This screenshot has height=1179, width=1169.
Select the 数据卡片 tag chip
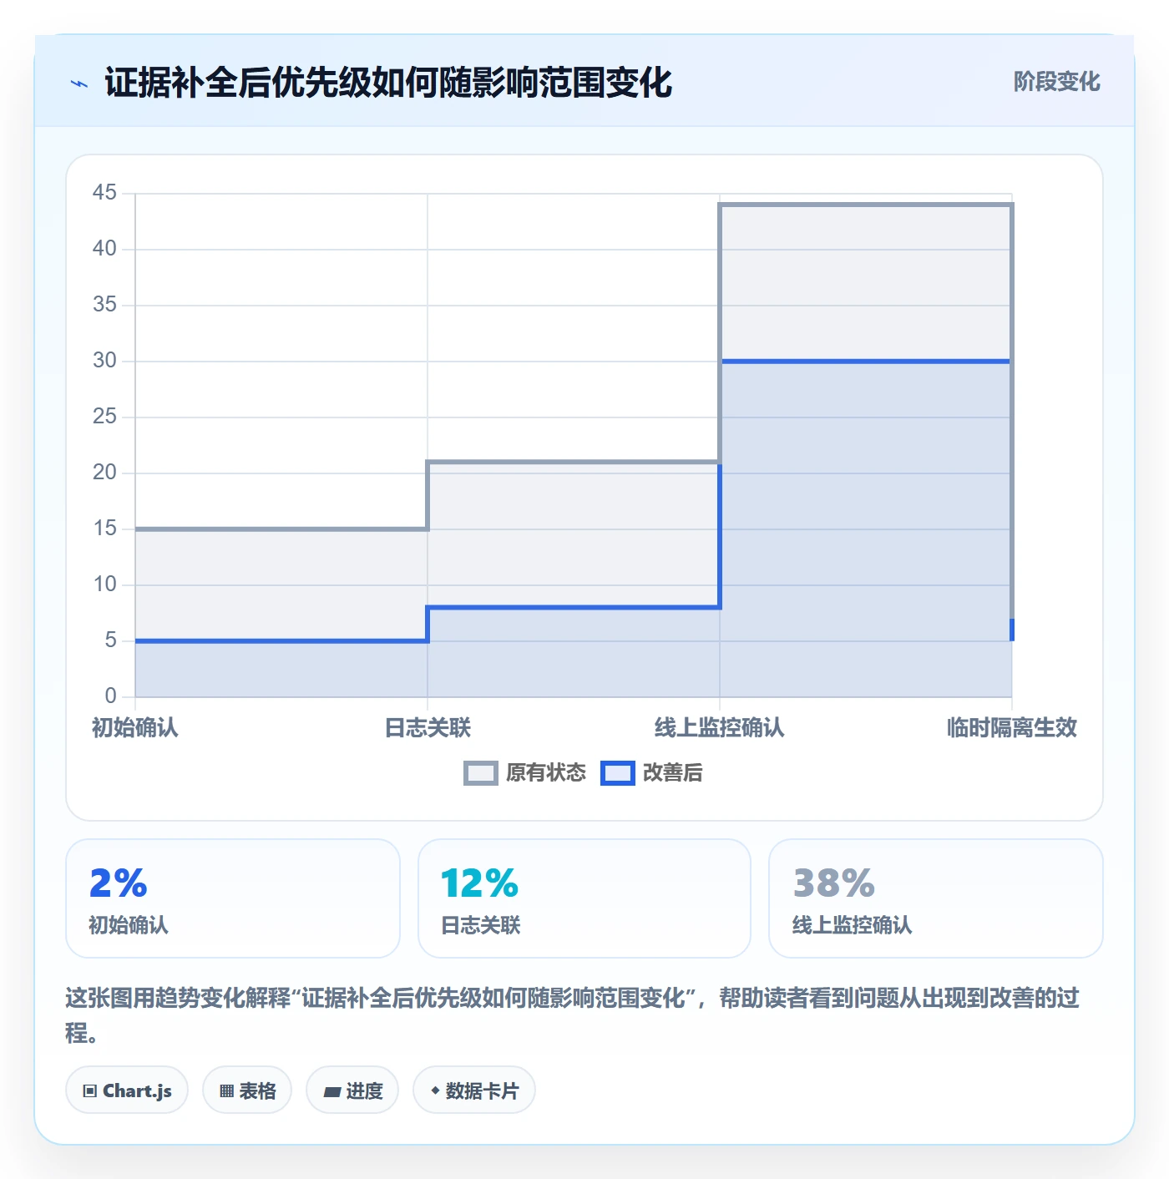(x=474, y=1090)
